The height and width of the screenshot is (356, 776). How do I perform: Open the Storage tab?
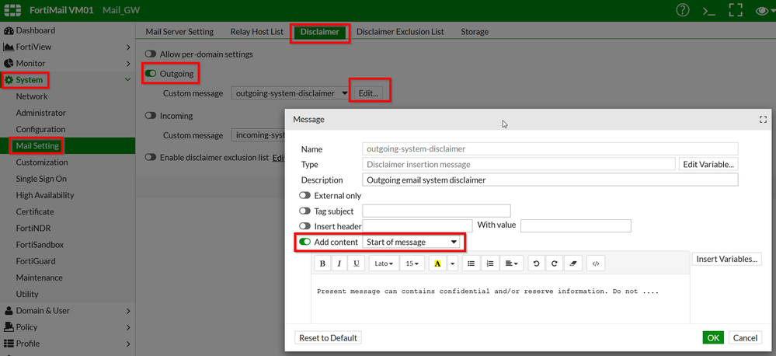tap(474, 32)
